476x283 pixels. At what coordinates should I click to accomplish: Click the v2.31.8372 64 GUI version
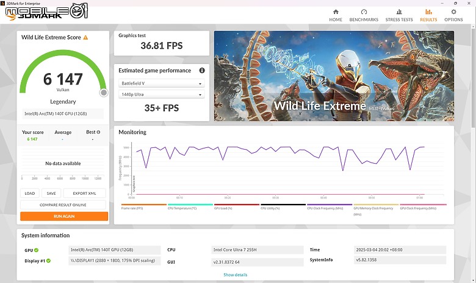coord(257,262)
